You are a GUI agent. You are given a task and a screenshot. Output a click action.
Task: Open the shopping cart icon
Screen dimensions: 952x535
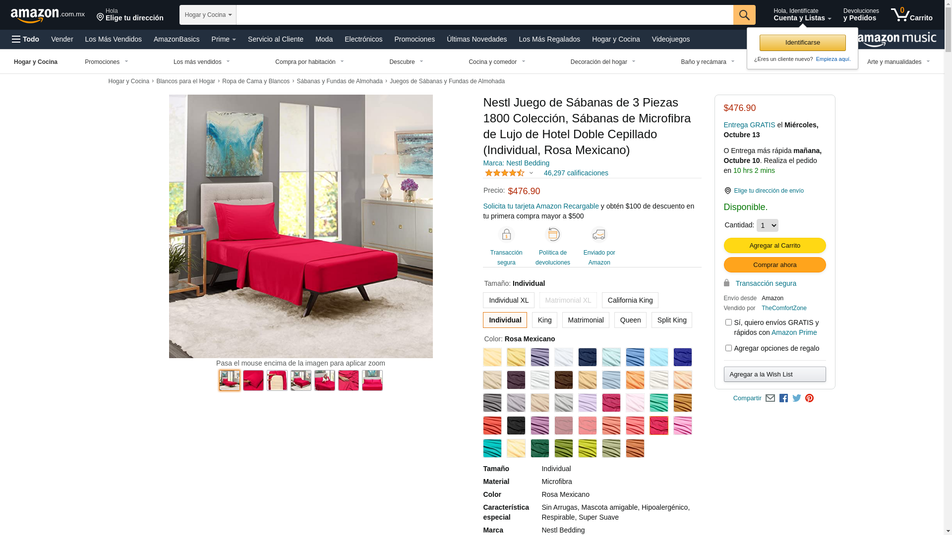coord(911,15)
